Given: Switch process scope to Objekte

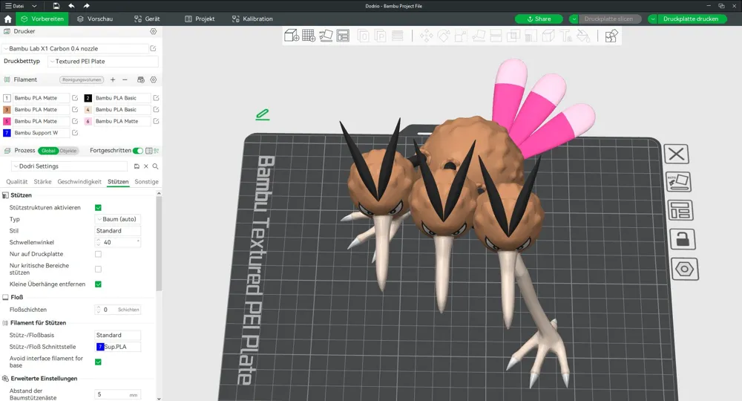Looking at the screenshot, I should click(68, 151).
